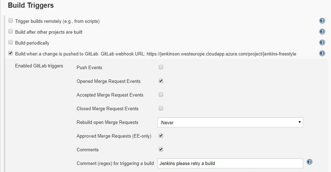Check Accepted Merge Request Events
The image size is (331, 172).
pyautogui.click(x=161, y=95)
